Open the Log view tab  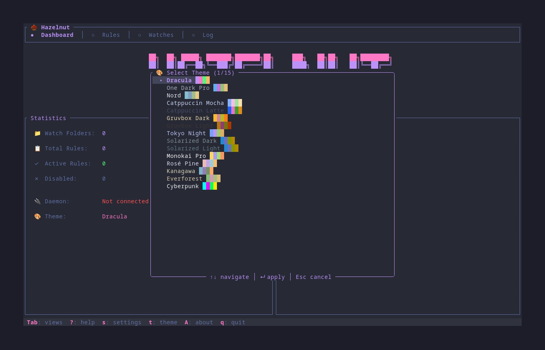point(208,35)
